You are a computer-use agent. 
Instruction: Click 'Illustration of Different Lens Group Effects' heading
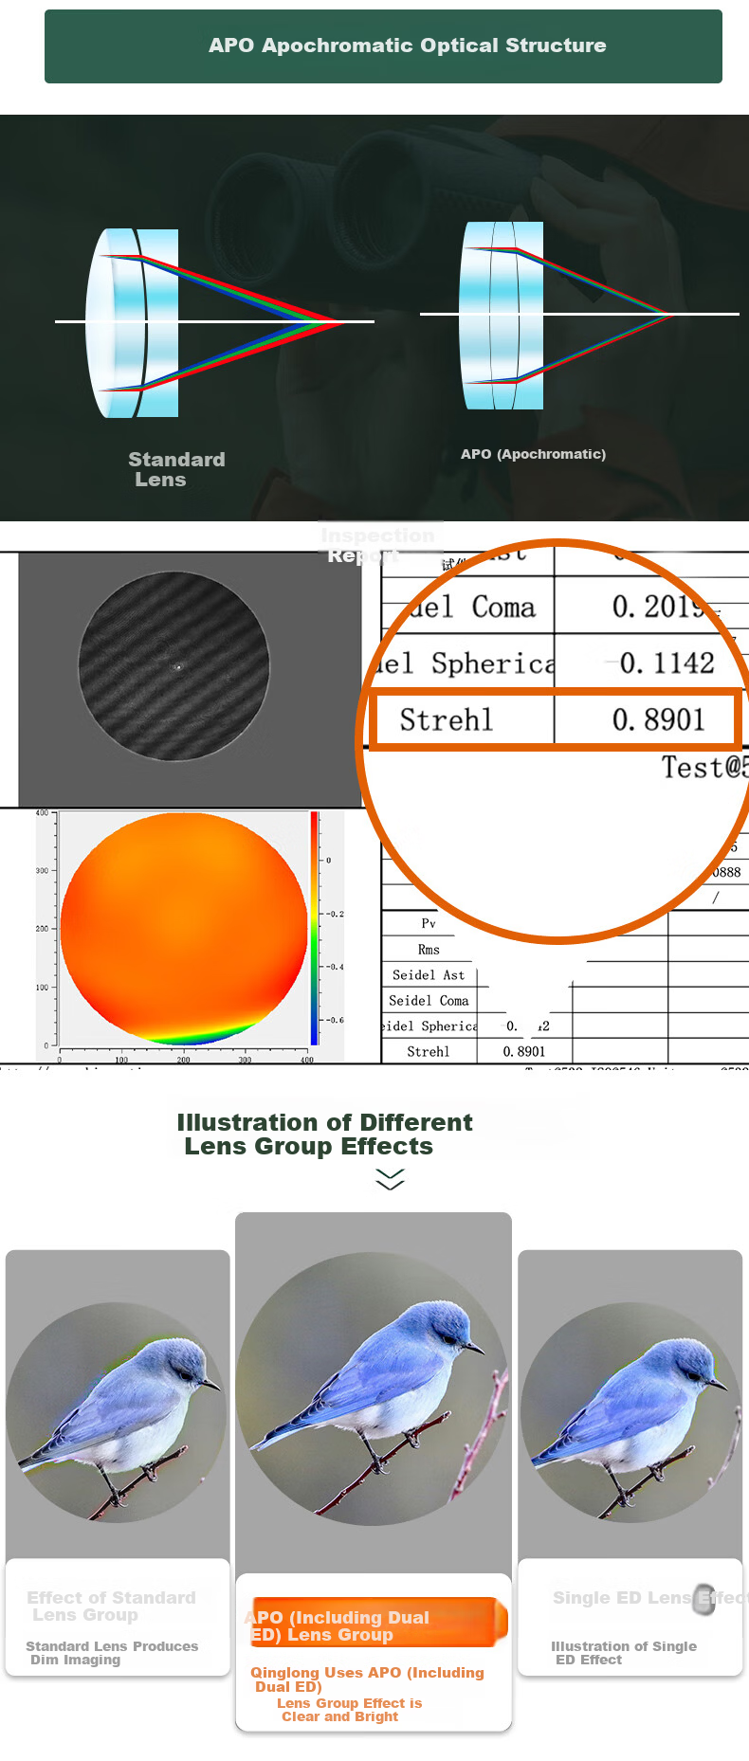[x=324, y=1135]
